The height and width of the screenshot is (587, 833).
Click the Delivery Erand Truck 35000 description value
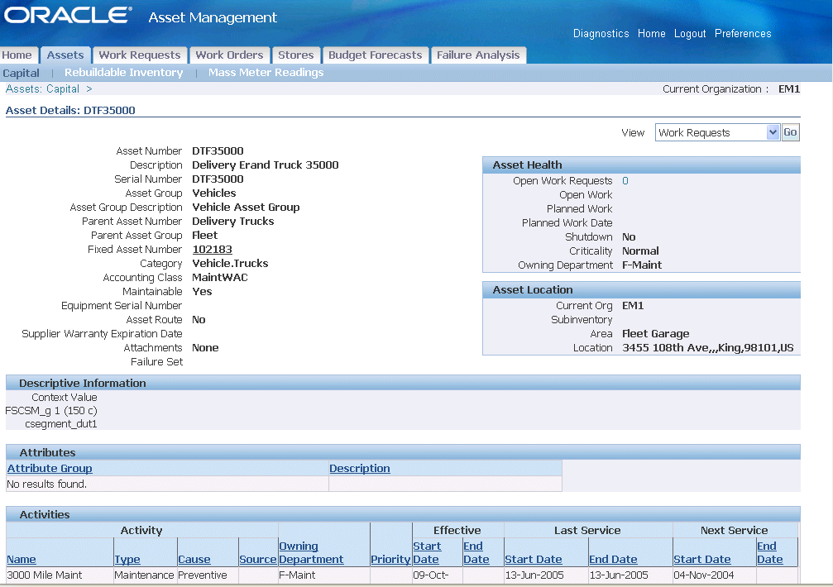click(x=265, y=165)
